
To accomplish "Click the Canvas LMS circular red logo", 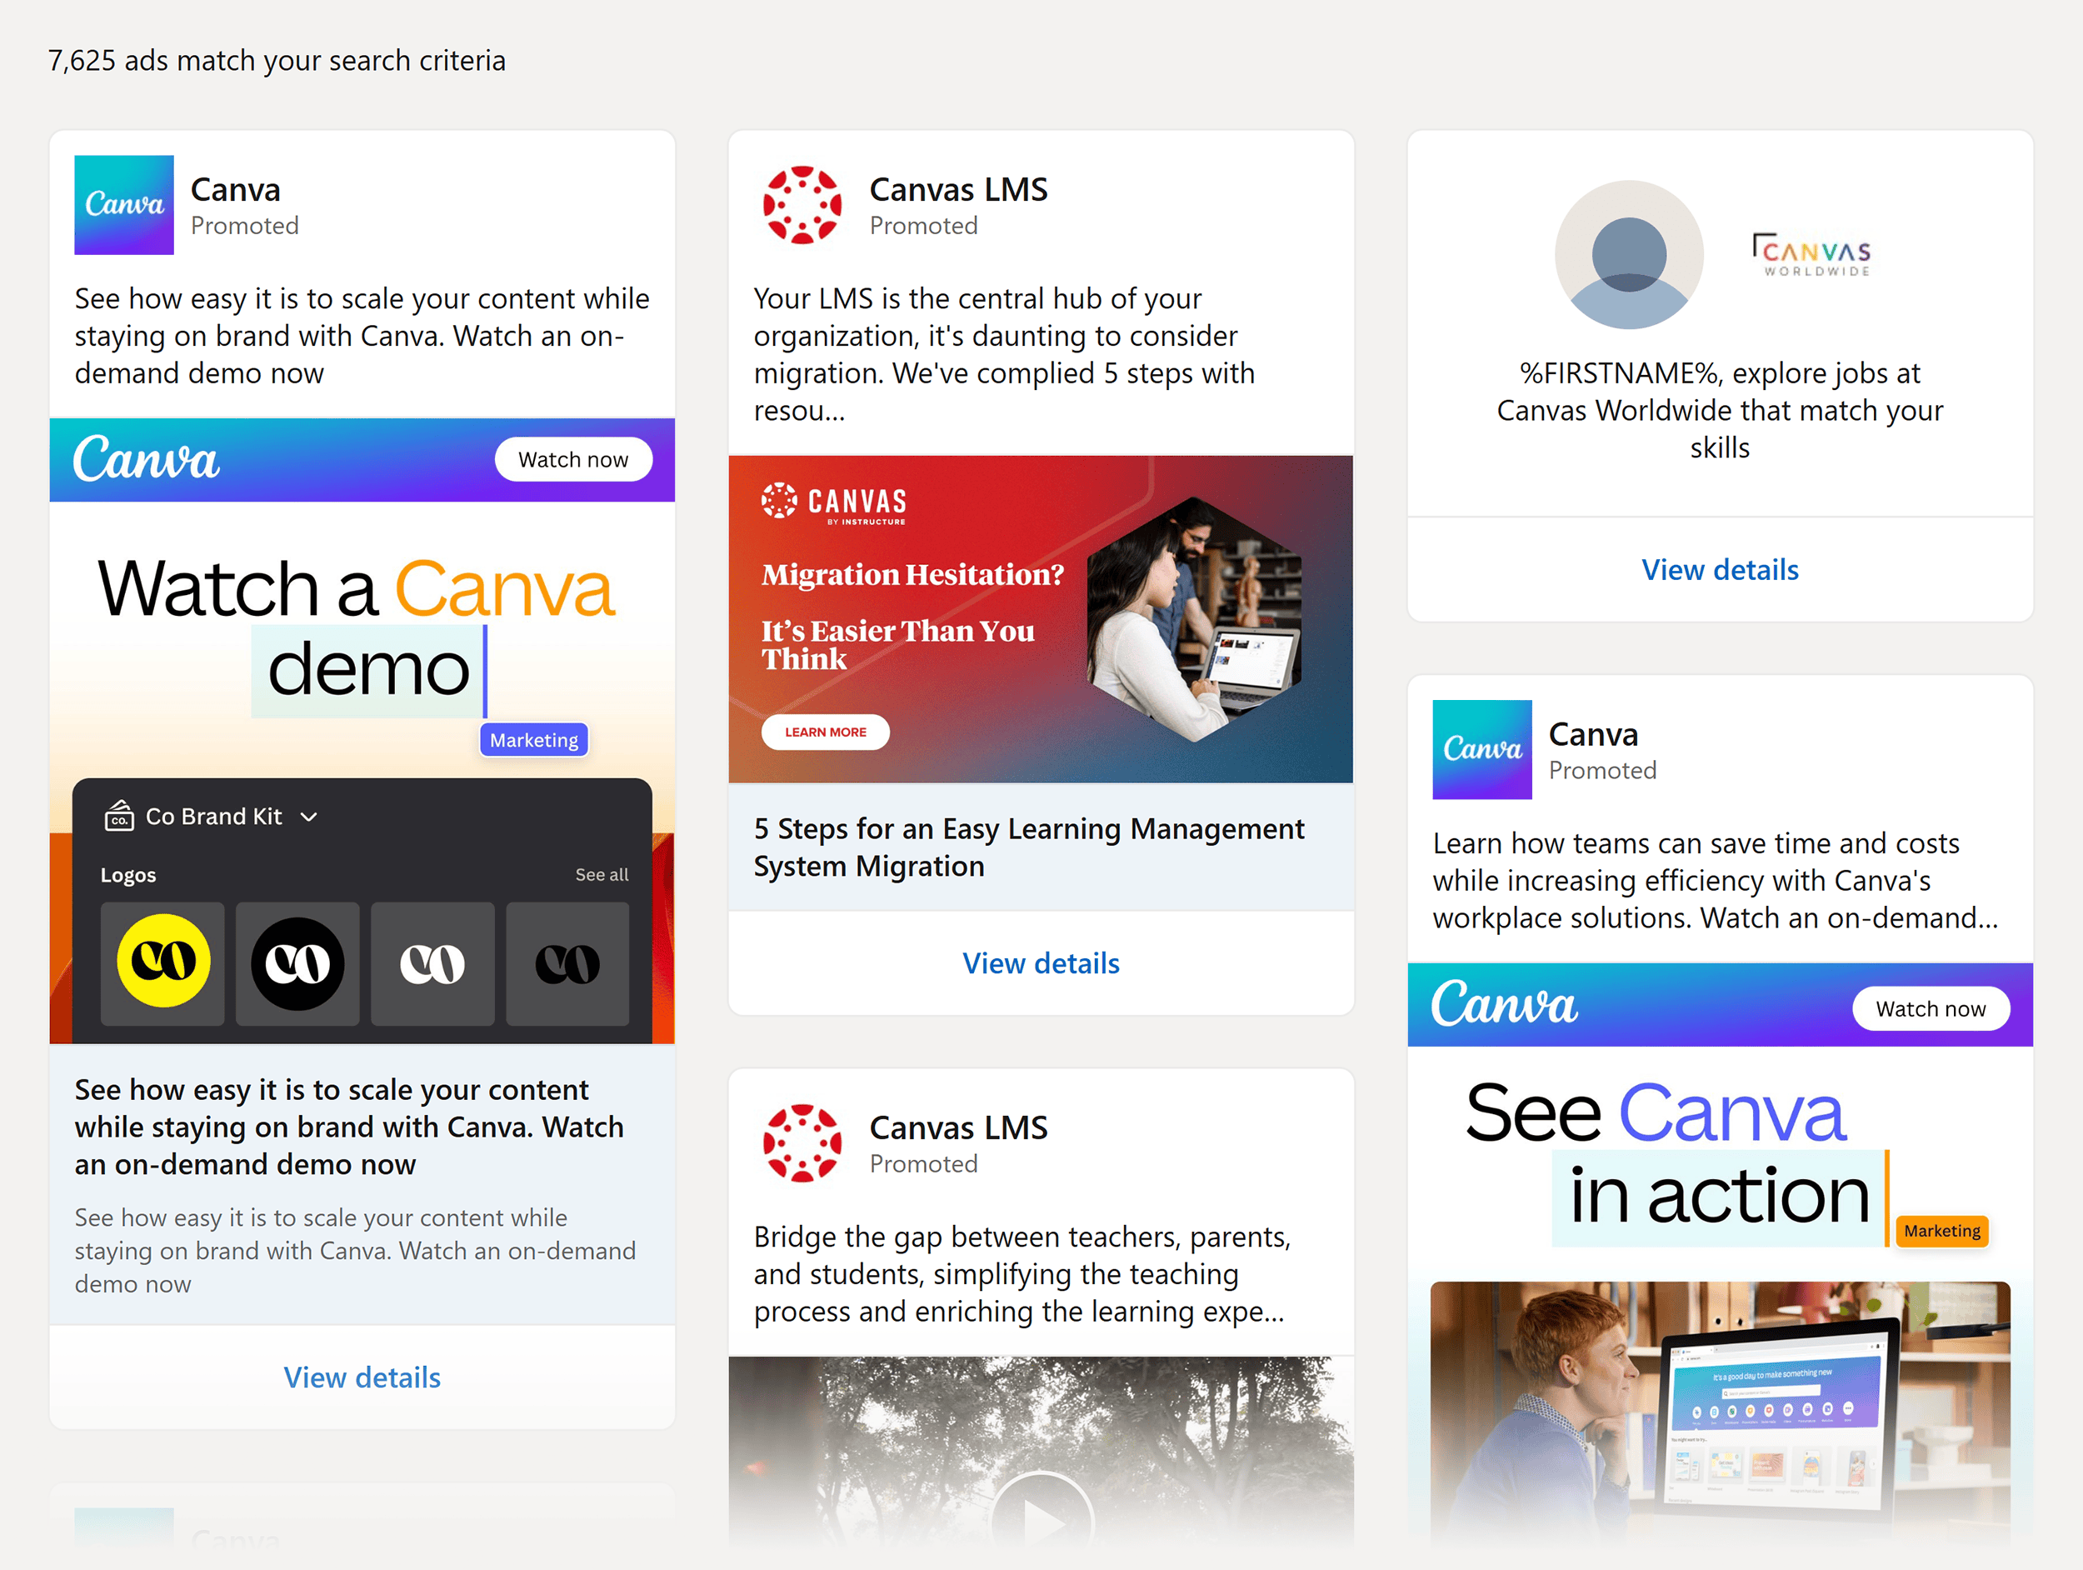I will (802, 205).
